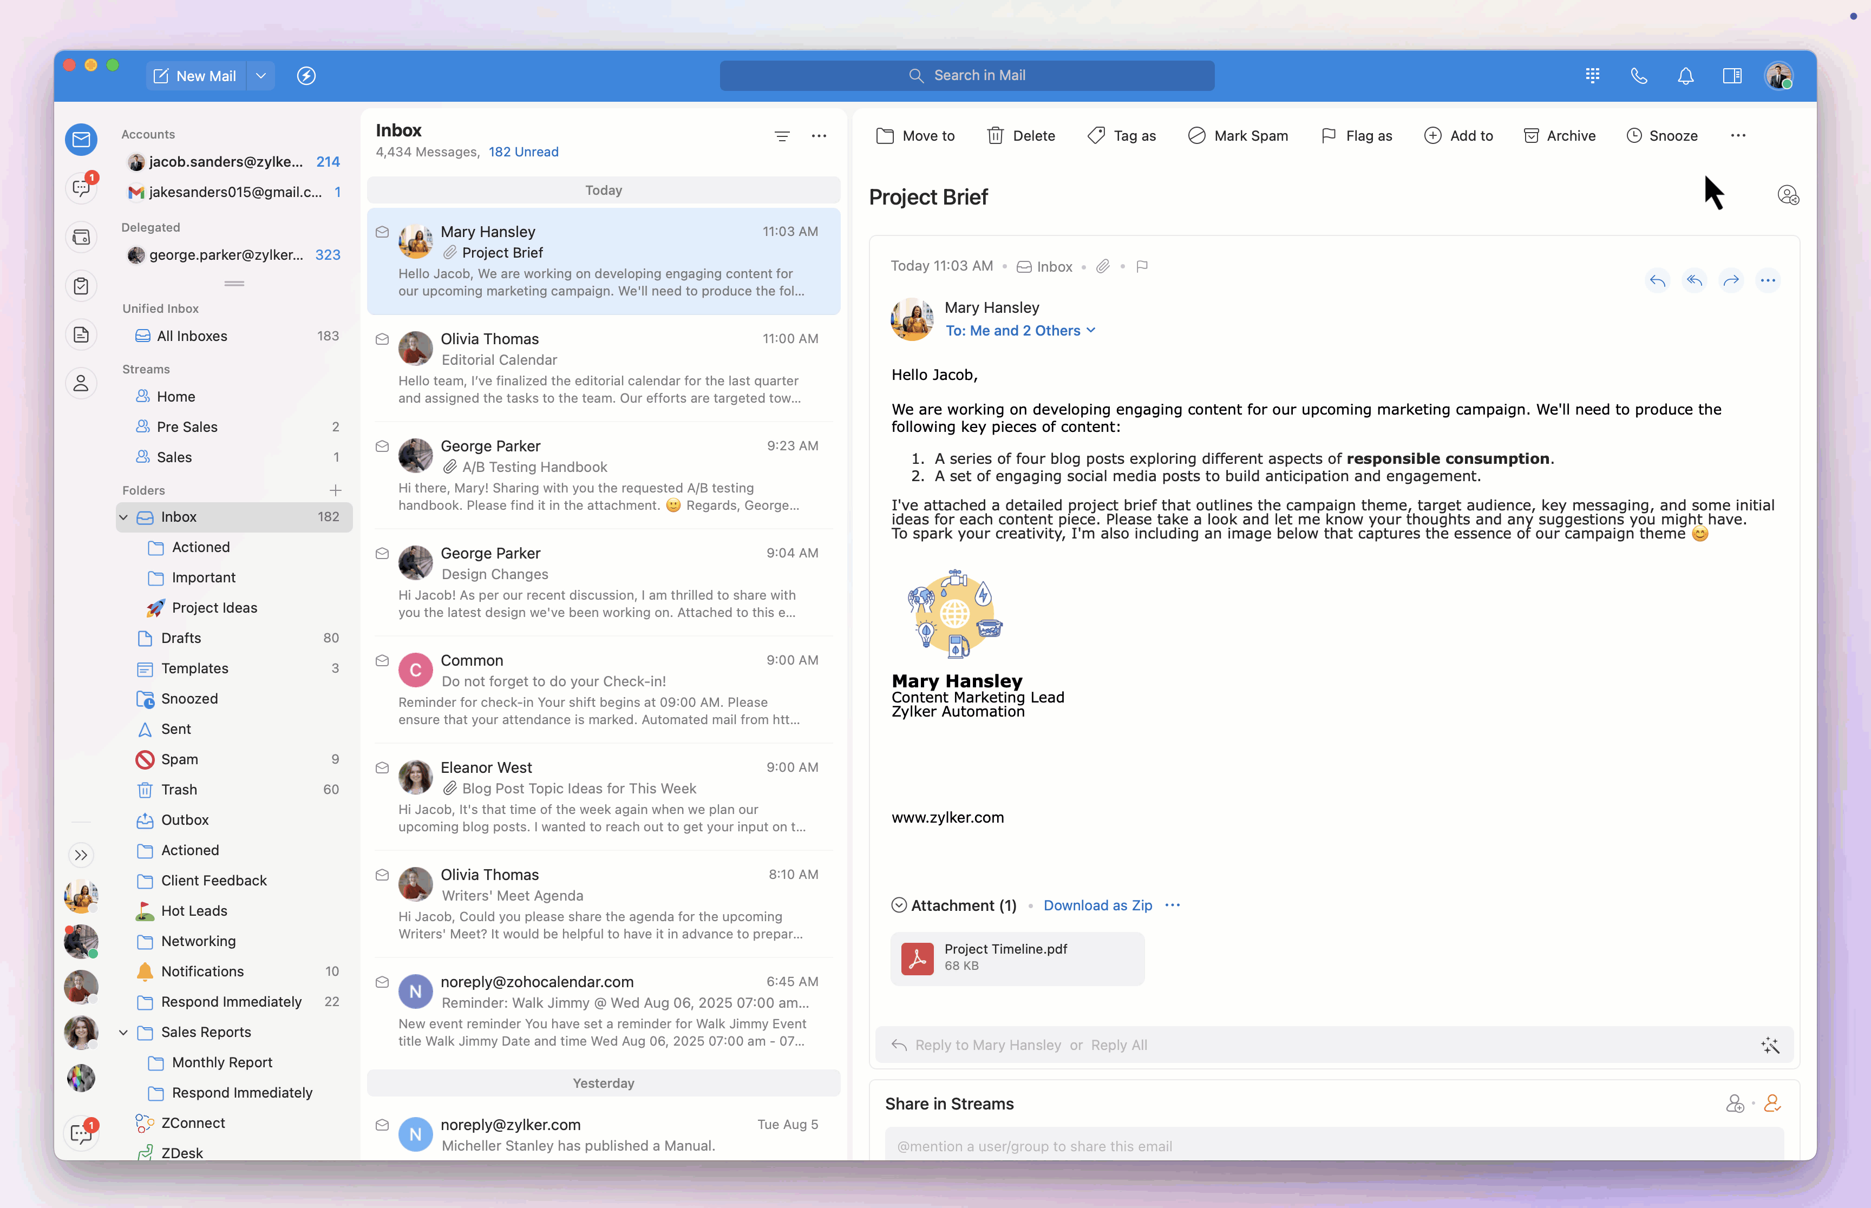Screen dimensions: 1871x1208
Task: Click the forward arrow on email
Action: 1731,281
